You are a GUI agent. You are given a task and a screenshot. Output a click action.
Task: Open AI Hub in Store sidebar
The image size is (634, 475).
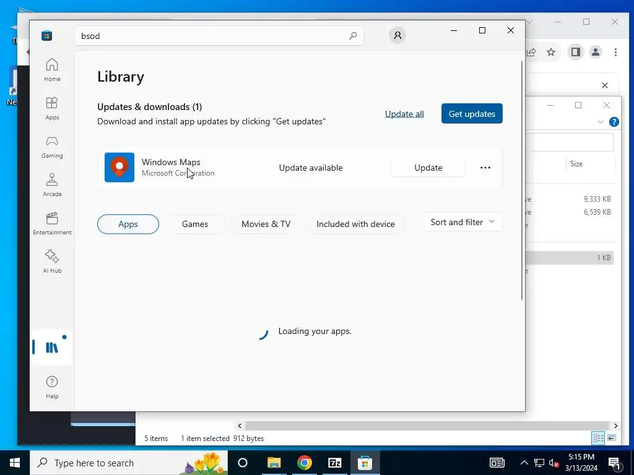pyautogui.click(x=52, y=262)
